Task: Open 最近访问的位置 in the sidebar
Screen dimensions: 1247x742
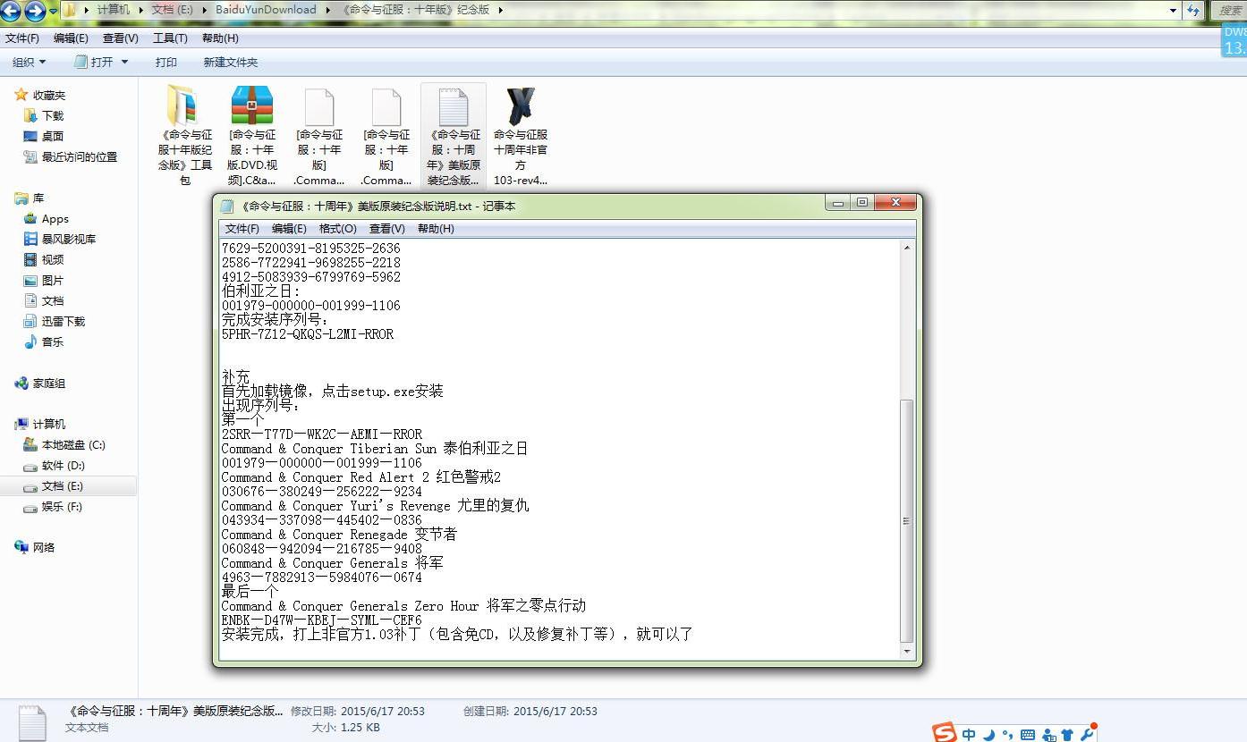Action: click(71, 156)
